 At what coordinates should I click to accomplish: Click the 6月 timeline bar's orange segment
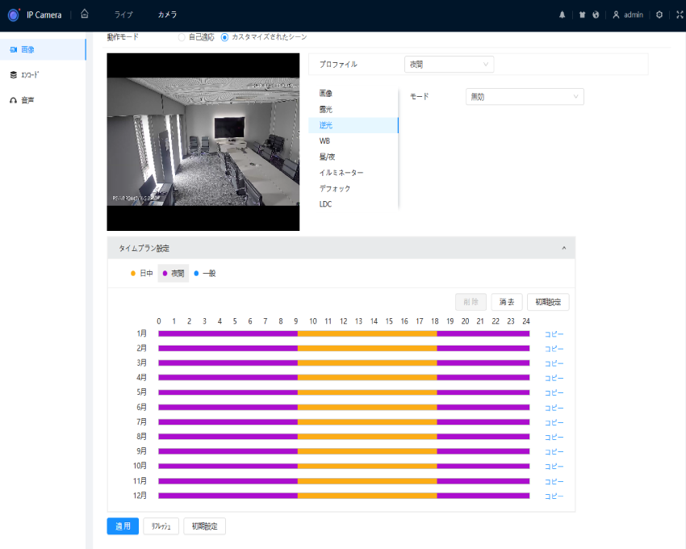[367, 407]
